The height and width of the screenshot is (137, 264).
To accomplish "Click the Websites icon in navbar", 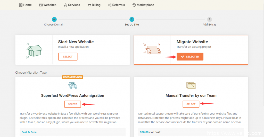I will click(x=41, y=5).
